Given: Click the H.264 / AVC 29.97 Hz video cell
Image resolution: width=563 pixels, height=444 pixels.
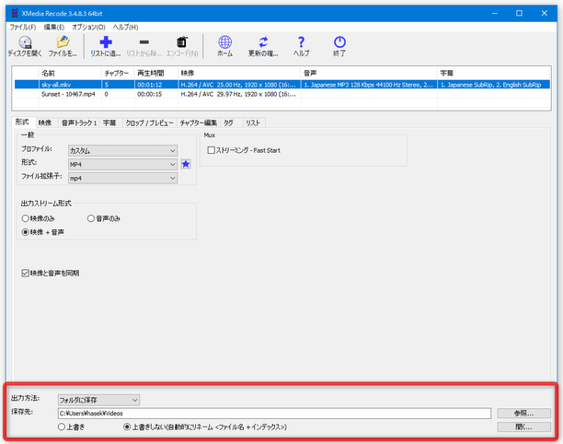Looking at the screenshot, I should pos(238,94).
